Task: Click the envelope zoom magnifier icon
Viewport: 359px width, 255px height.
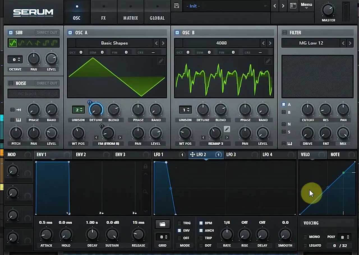Action: coord(145,192)
